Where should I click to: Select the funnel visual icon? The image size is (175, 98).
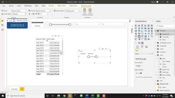click(x=139, y=31)
